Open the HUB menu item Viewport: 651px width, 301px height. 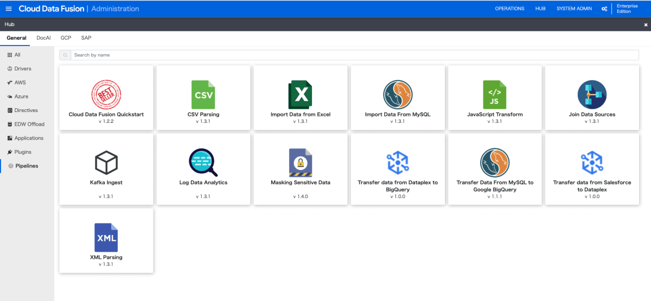coord(540,9)
